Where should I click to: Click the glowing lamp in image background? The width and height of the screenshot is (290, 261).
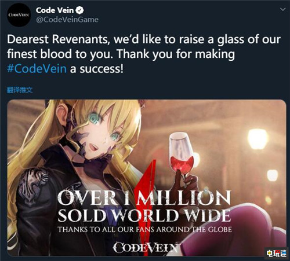258,139
